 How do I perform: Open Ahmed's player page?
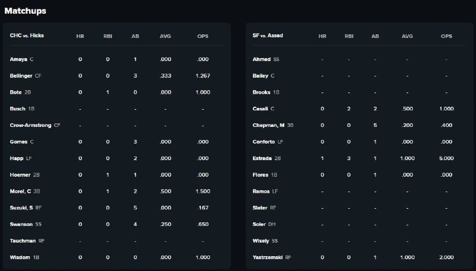pos(261,59)
